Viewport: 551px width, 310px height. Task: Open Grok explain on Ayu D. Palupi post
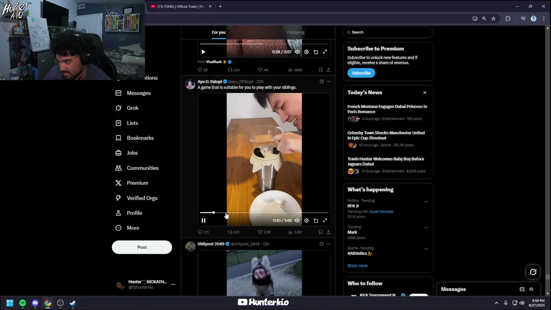[322, 81]
